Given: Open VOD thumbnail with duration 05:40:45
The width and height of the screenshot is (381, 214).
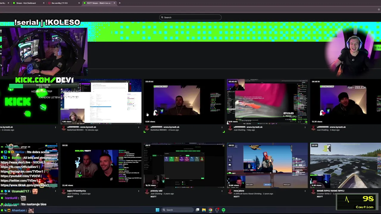Looking at the screenshot, I should coord(267,101).
